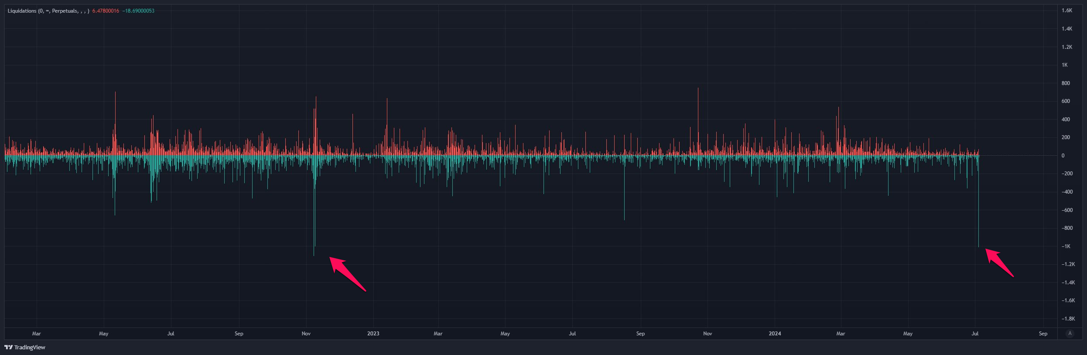Image resolution: width=1087 pixels, height=355 pixels.
Task: Click the green value -18.69000053
Action: pyautogui.click(x=138, y=11)
